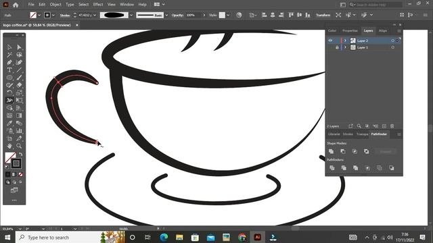Click Unite in Shape Modes
The width and height of the screenshot is (433, 243).
pos(331,151)
